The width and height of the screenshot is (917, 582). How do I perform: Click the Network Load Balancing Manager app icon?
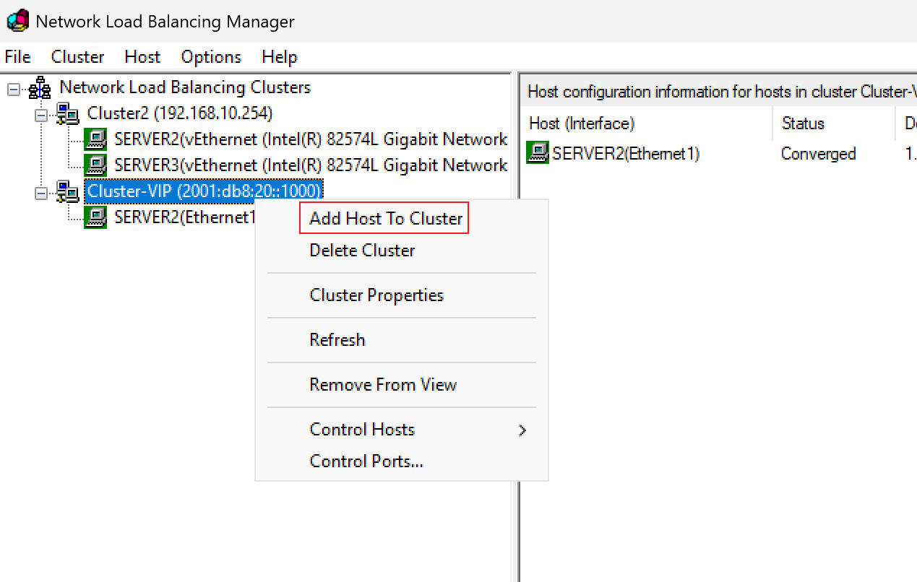(x=17, y=21)
